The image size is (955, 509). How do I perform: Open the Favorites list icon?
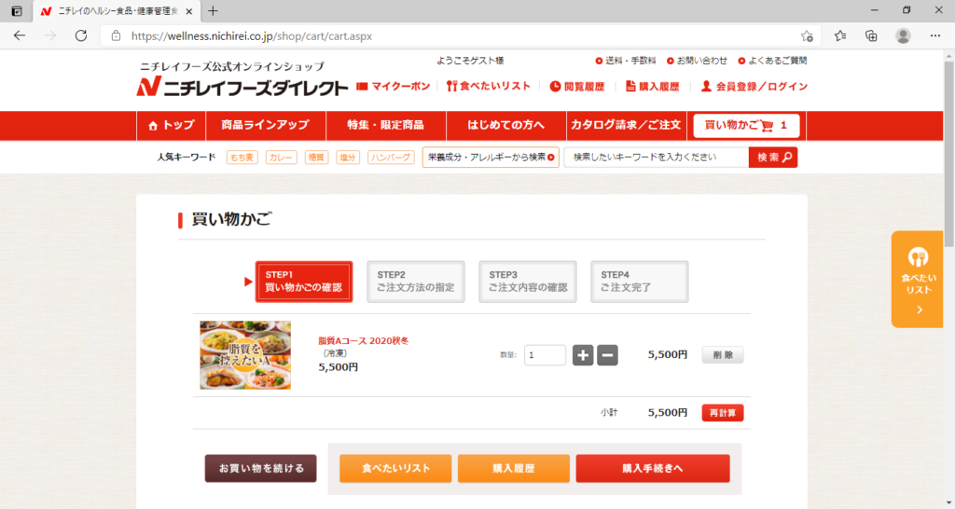click(840, 36)
